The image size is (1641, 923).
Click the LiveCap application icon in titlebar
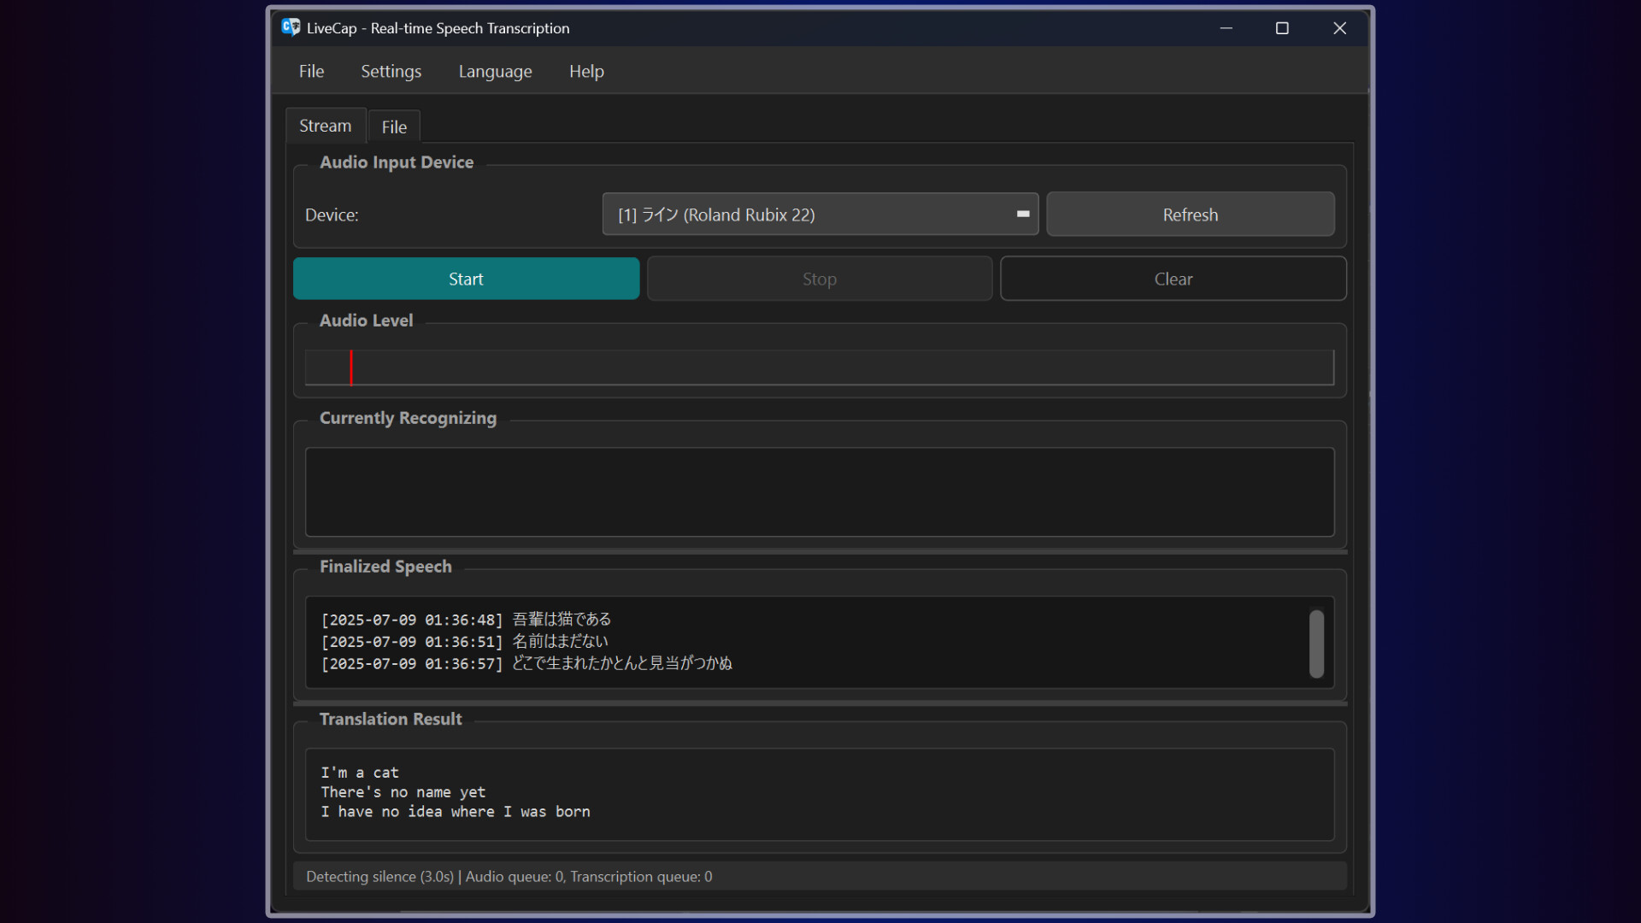[x=291, y=27]
